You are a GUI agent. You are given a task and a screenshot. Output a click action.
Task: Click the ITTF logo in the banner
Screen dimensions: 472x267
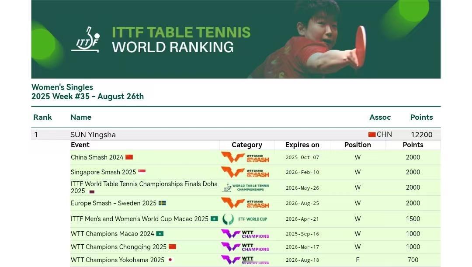[x=86, y=39]
